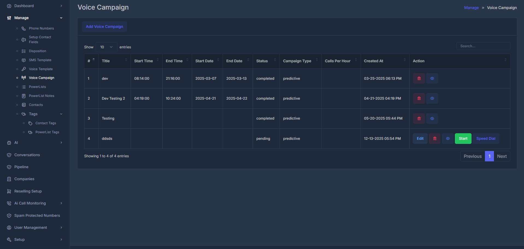Viewport: 524px width, 249px height.
Task: Open Contact Tags in the sidebar
Action: tap(45, 123)
